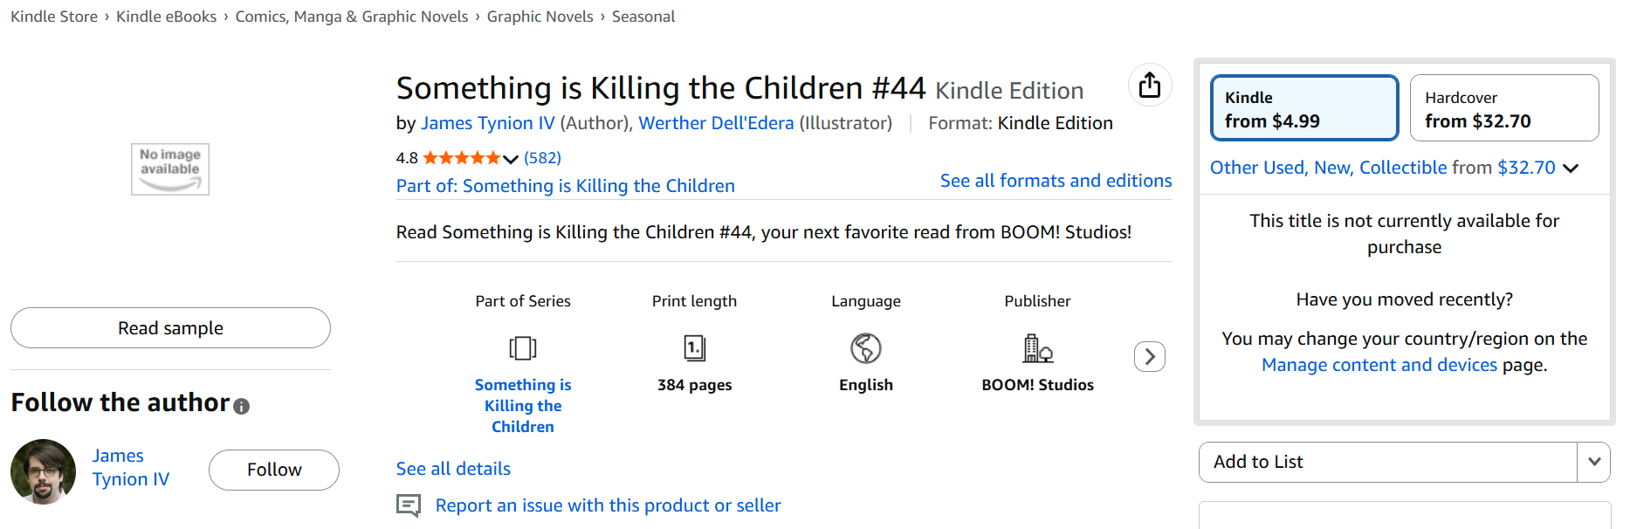The height and width of the screenshot is (529, 1630).
Task: Click the info icon next to Follow the author
Action: pos(242,406)
